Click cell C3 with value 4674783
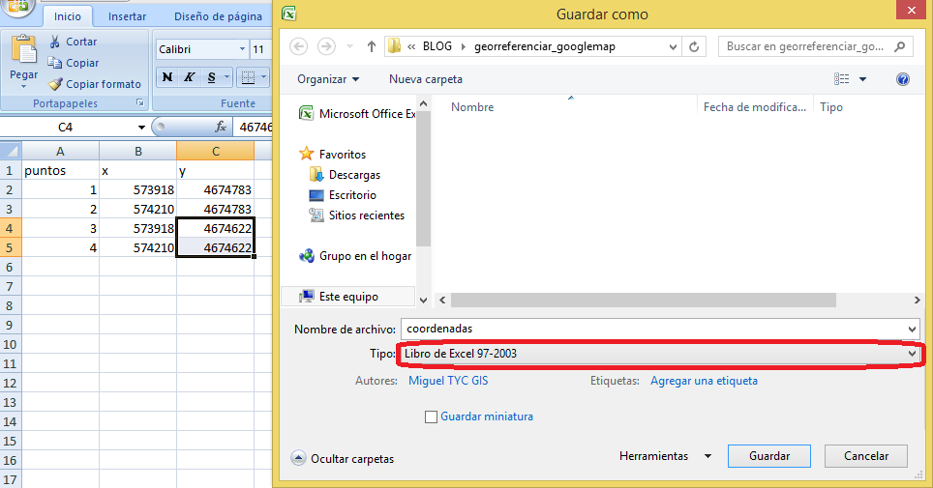This screenshot has height=488, width=933. coord(216,210)
